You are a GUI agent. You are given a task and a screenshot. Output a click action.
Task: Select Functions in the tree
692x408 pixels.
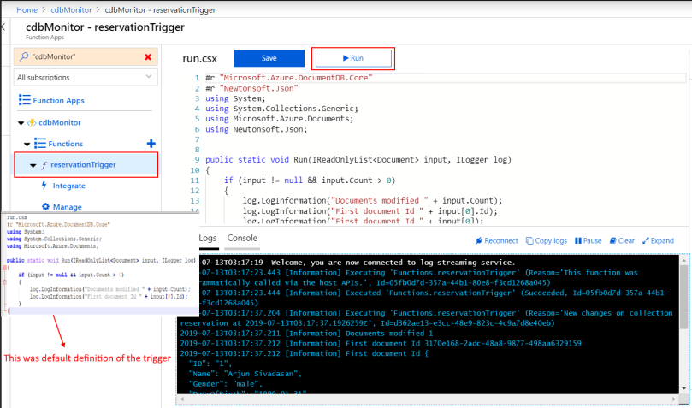pos(65,144)
